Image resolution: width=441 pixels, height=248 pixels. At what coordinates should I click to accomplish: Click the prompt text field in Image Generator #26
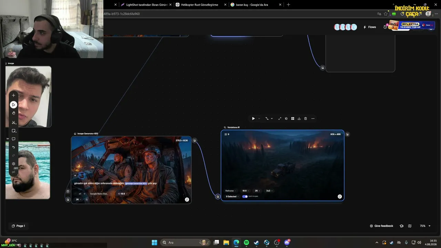pos(115,183)
